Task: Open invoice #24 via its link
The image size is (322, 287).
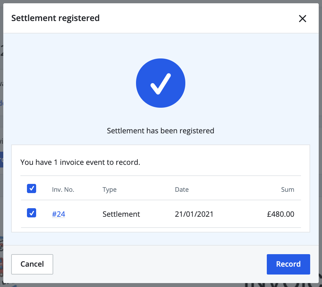Action: [58, 214]
